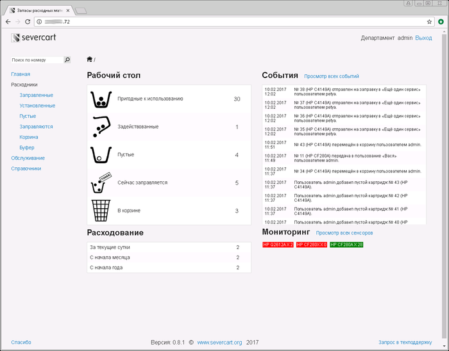
Task: Open the Расходники sidebar section
Action: click(x=24, y=85)
